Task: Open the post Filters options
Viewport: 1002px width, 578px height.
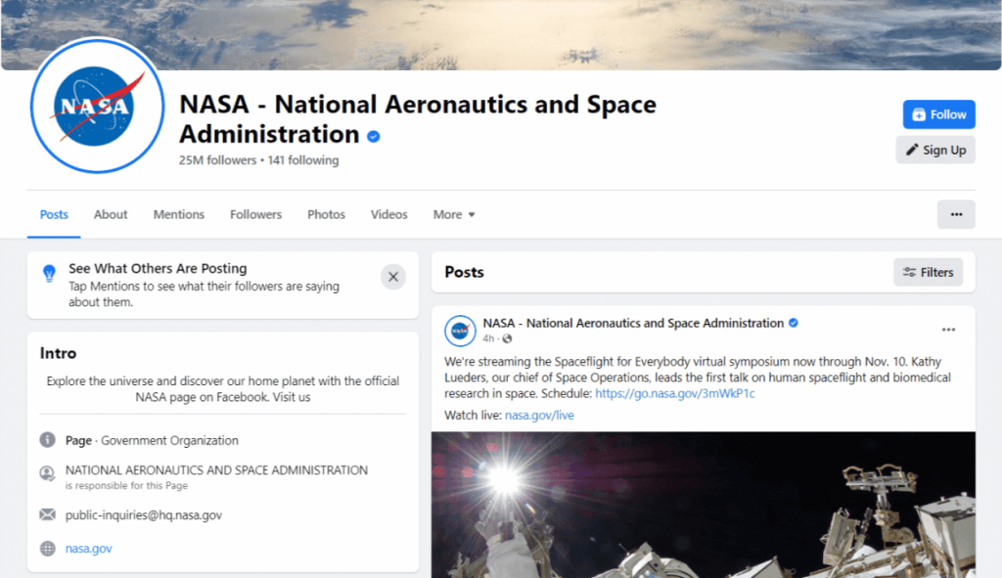Action: tap(928, 272)
